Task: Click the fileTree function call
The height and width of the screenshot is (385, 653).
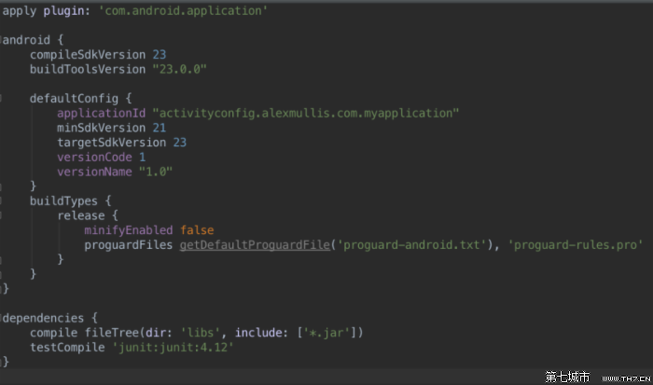Action: click(112, 333)
